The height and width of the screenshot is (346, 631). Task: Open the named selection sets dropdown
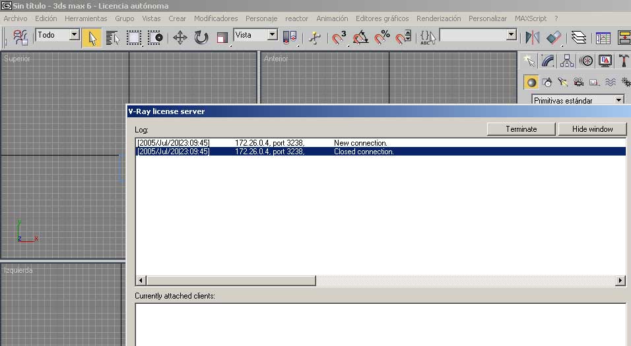coord(511,35)
